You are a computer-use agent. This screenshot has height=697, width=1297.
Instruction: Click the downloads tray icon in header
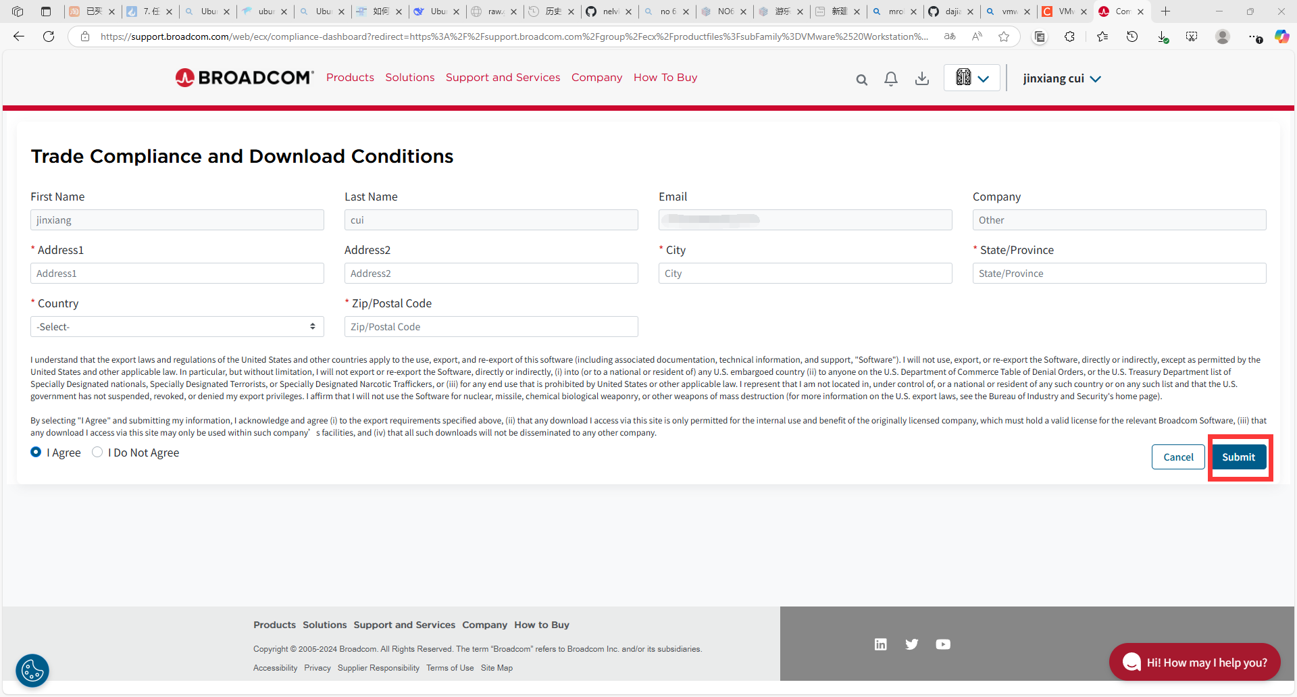921,79
